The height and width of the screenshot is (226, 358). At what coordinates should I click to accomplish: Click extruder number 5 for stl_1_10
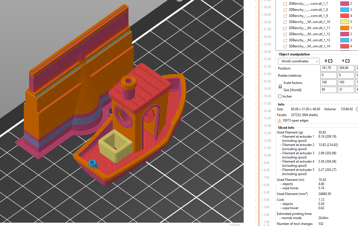[351, 22]
